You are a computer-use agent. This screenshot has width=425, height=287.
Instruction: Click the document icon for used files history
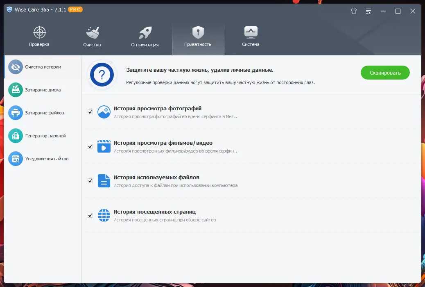104,180
